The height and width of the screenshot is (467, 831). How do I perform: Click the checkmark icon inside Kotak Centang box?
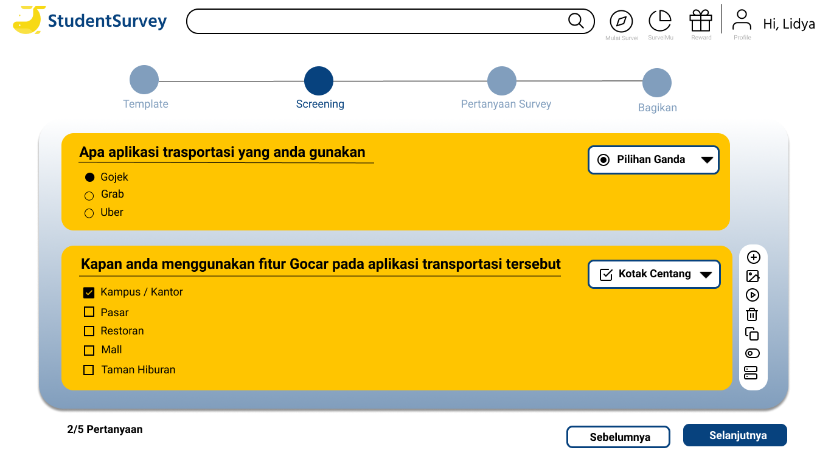(606, 274)
